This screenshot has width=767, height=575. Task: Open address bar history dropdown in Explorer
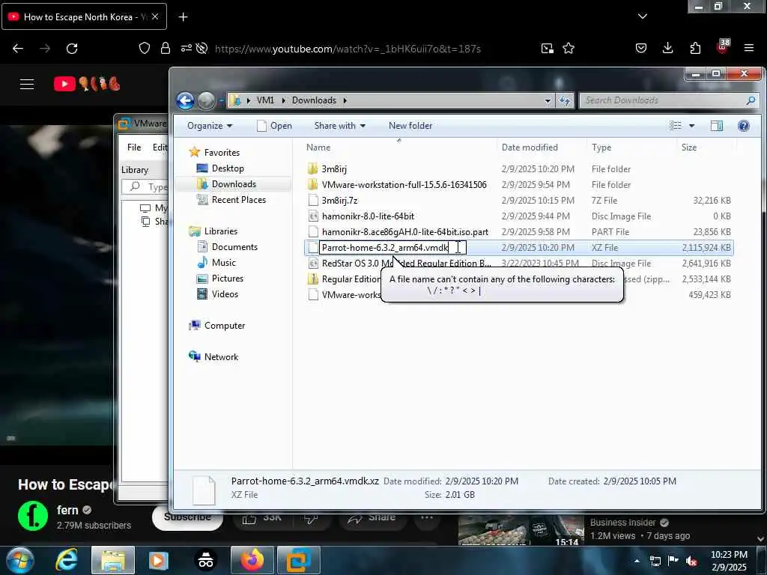pos(548,101)
